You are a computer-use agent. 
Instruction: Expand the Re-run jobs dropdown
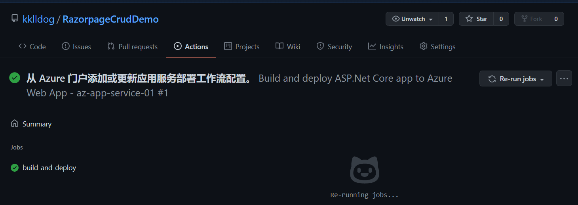(515, 79)
